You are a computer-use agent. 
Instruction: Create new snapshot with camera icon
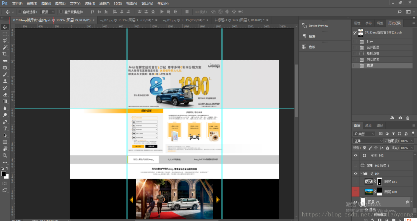pos(400,118)
